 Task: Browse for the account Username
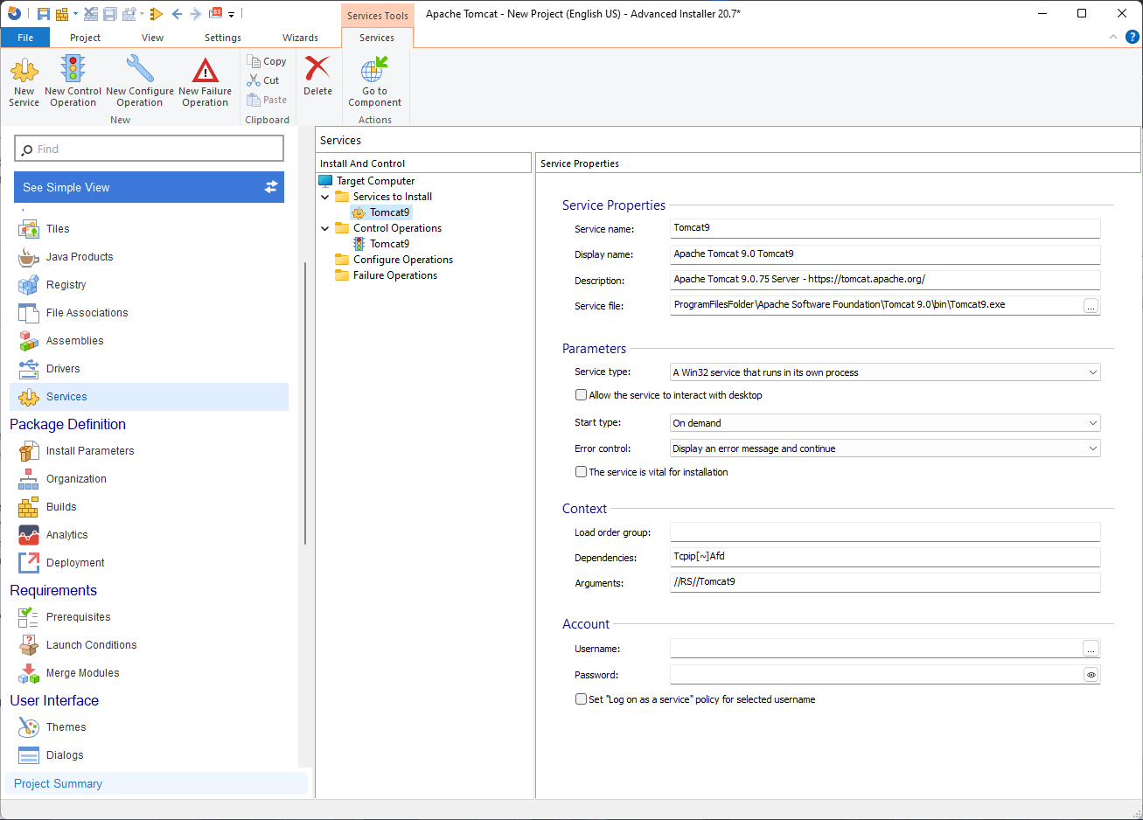click(1091, 649)
